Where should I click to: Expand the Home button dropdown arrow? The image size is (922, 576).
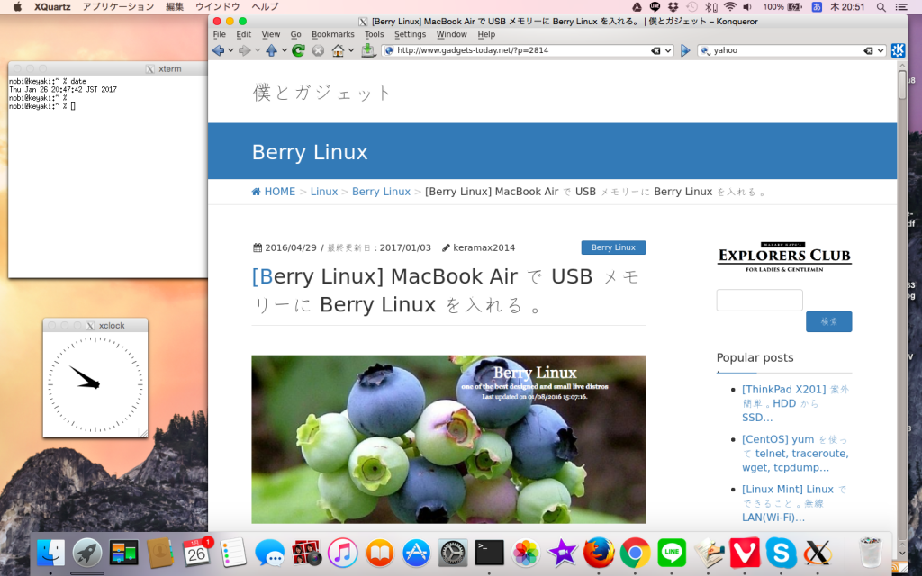[351, 50]
